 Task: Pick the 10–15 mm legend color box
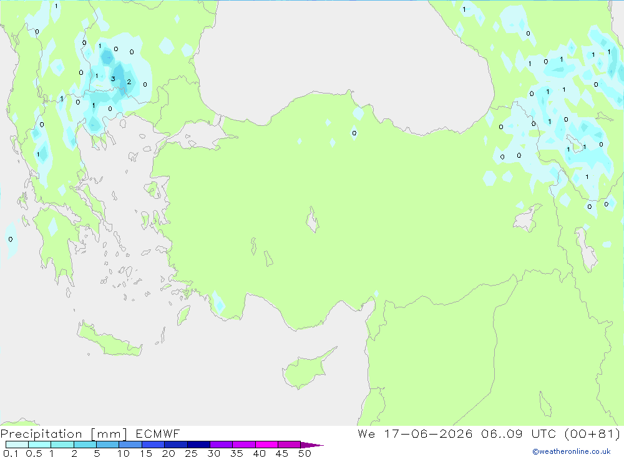(x=130, y=445)
